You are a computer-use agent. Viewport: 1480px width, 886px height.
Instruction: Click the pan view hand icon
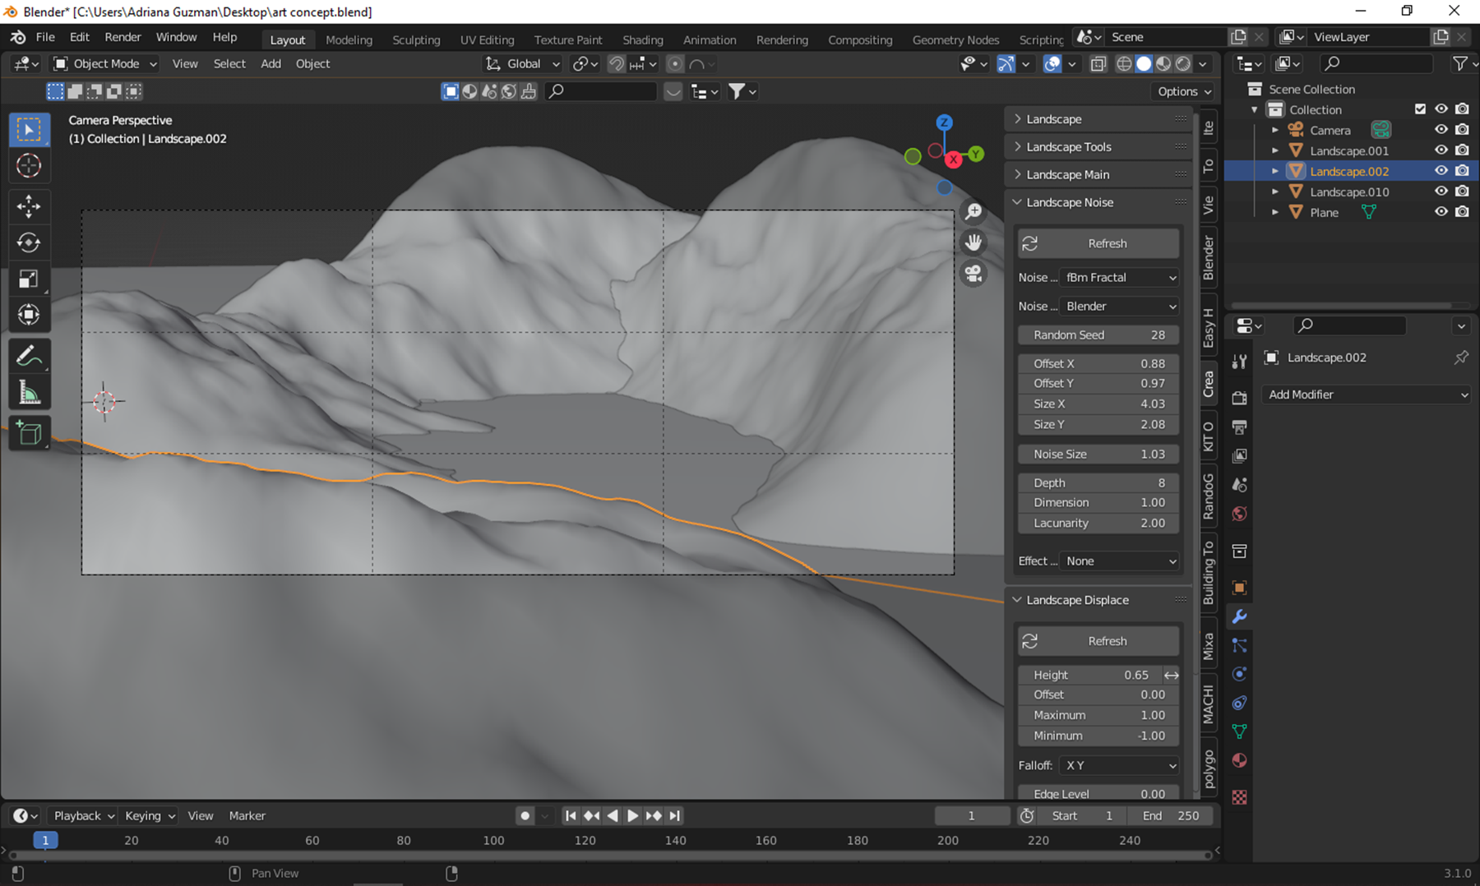(974, 242)
